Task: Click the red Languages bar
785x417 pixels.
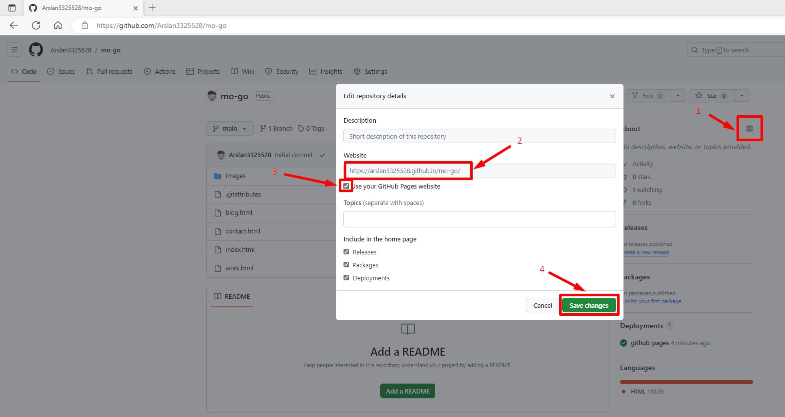Action: click(687, 382)
